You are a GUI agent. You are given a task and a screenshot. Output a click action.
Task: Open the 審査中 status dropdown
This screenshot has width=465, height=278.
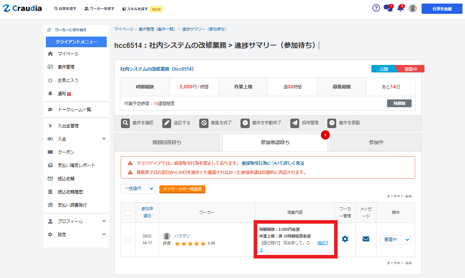pos(395,240)
